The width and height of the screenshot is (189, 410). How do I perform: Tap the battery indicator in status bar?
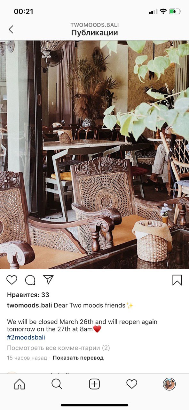pyautogui.click(x=175, y=12)
